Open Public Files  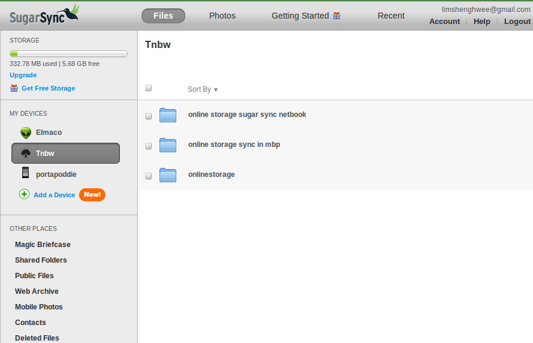34,276
